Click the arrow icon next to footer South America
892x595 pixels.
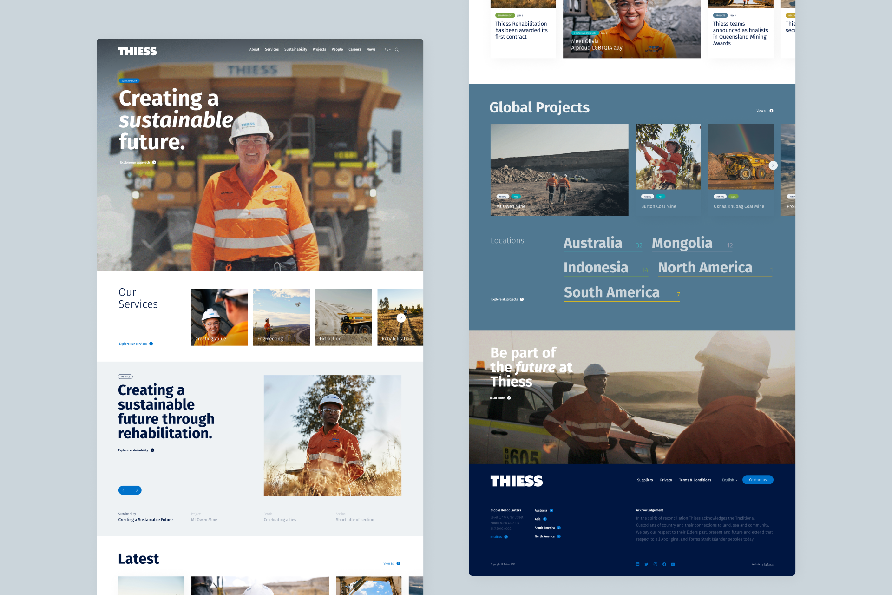point(559,528)
